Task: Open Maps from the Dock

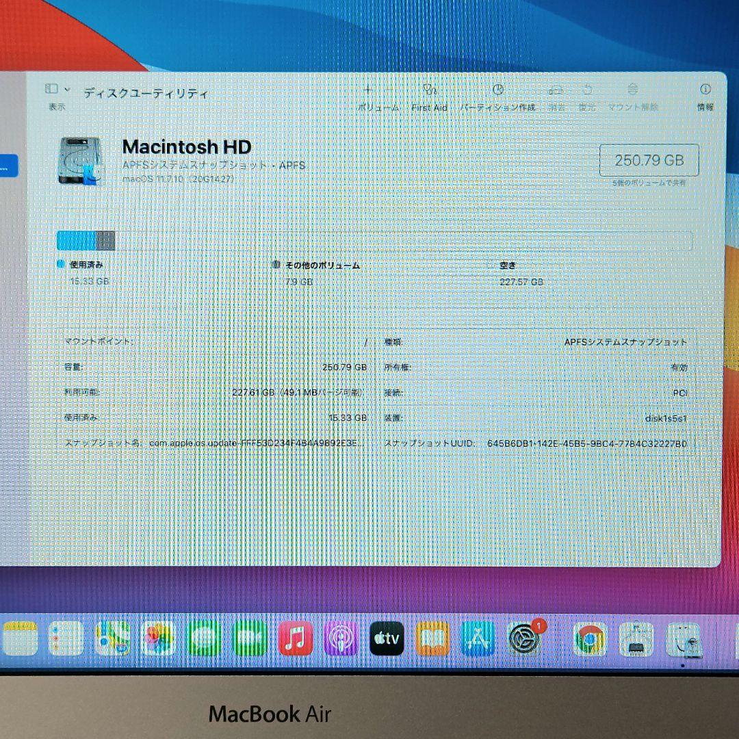Action: pos(112,638)
